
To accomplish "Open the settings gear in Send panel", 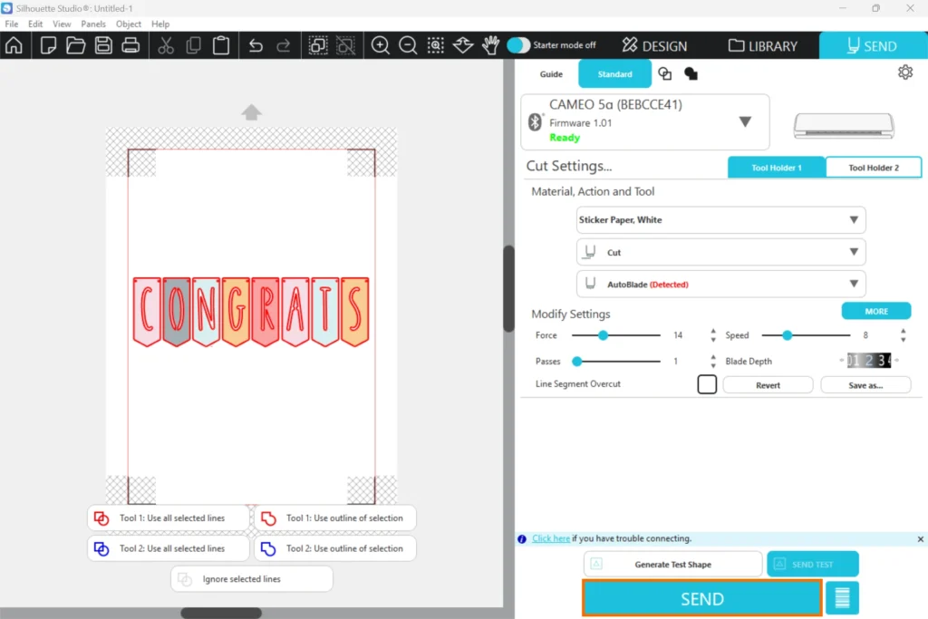I will pyautogui.click(x=904, y=73).
